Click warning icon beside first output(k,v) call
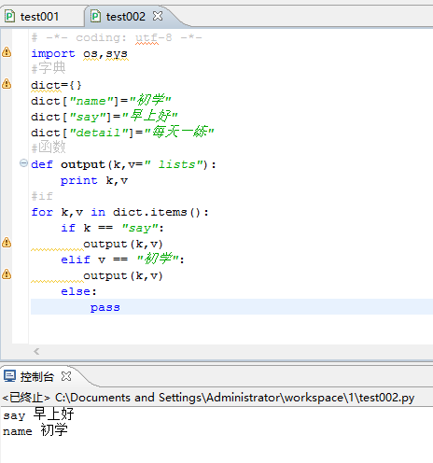The width and height of the screenshot is (433, 463). point(7,243)
